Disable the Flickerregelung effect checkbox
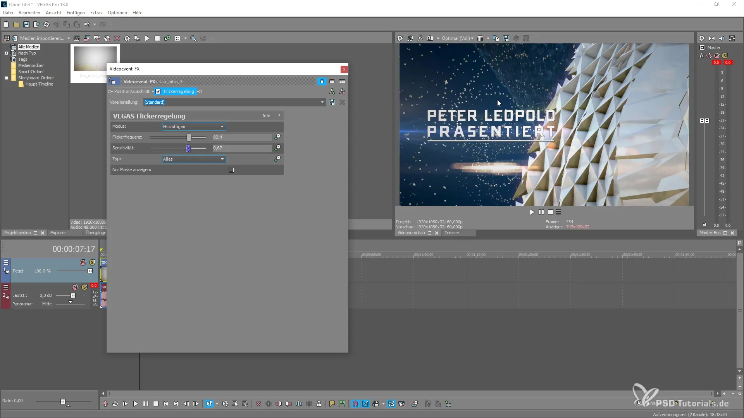The image size is (744, 418). [158, 92]
